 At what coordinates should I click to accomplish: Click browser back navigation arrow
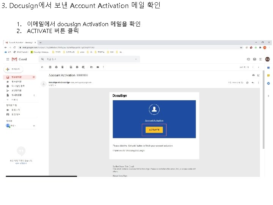click(x=6, y=47)
